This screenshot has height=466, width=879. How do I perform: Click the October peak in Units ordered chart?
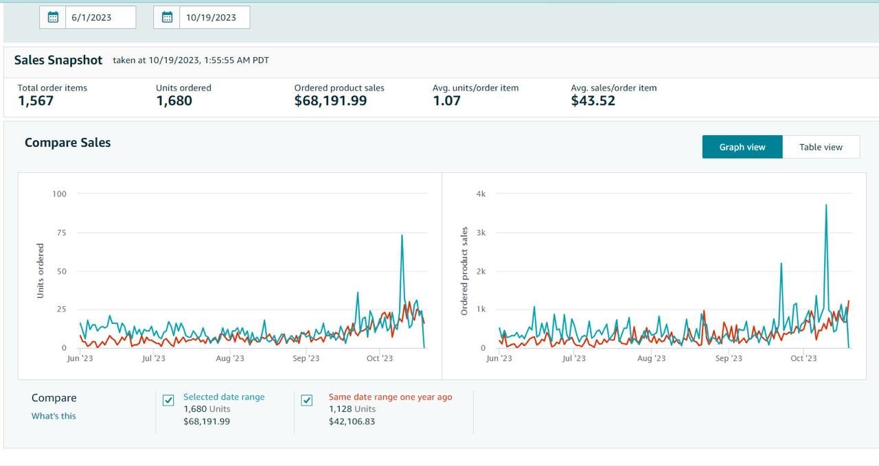(402, 236)
